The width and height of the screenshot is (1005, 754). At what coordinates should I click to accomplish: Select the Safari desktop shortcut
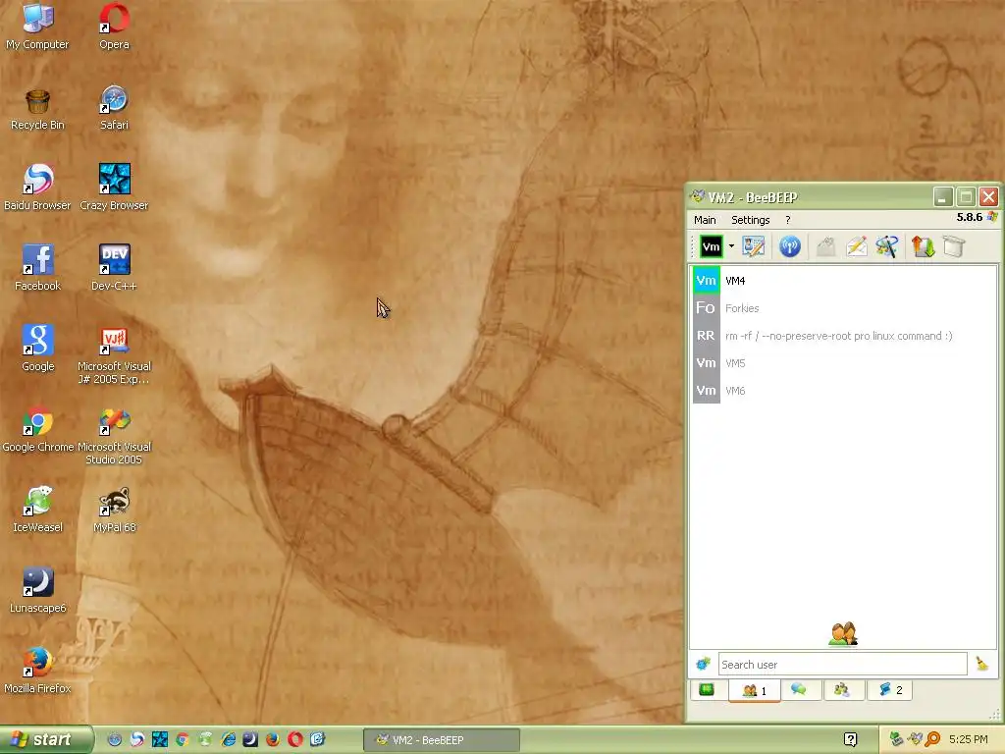[114, 108]
